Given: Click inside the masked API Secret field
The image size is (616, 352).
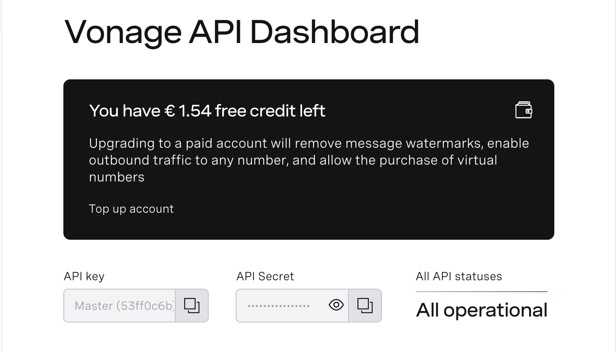Looking at the screenshot, I should (x=292, y=306).
